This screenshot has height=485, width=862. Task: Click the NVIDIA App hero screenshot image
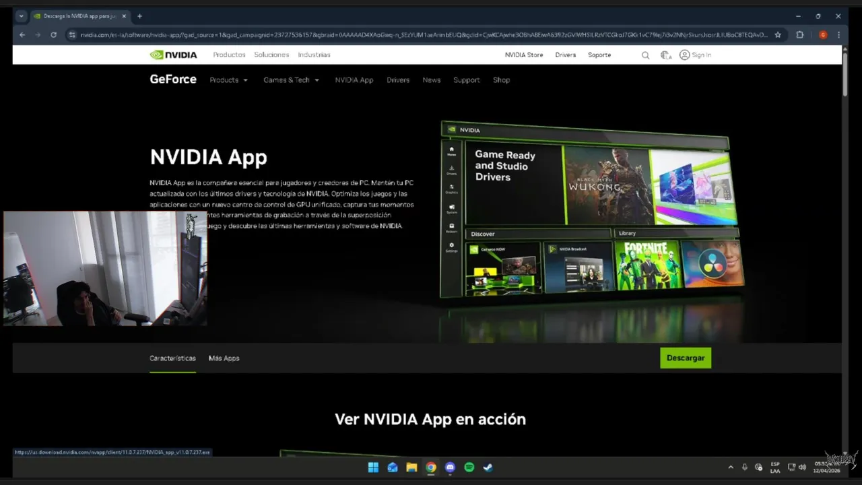[x=591, y=210]
